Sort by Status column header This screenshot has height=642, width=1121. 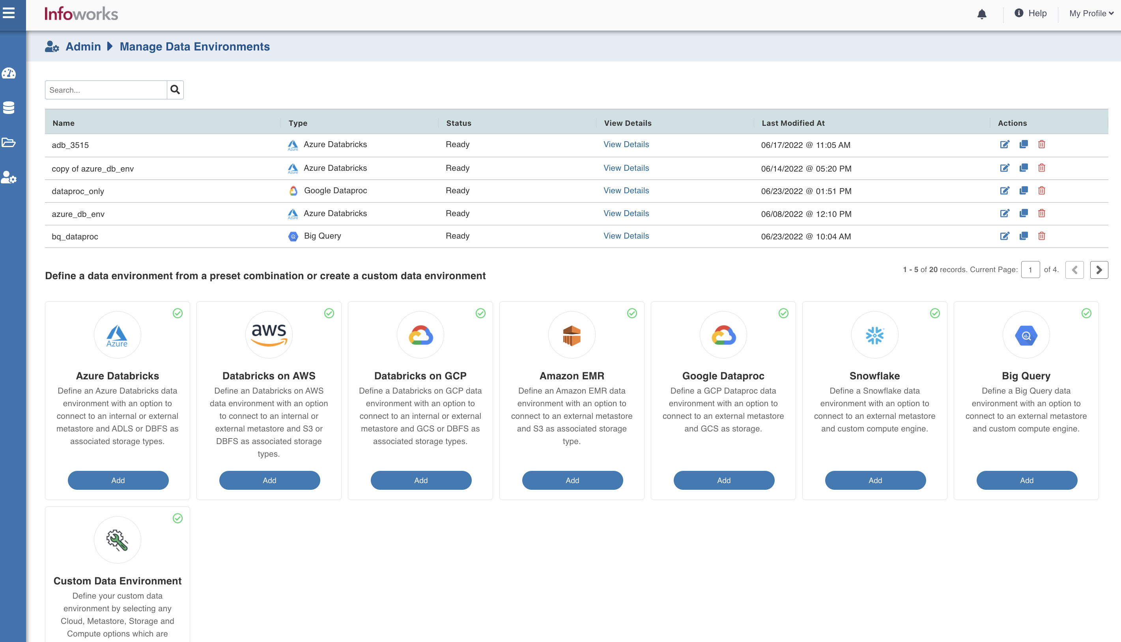click(x=459, y=123)
